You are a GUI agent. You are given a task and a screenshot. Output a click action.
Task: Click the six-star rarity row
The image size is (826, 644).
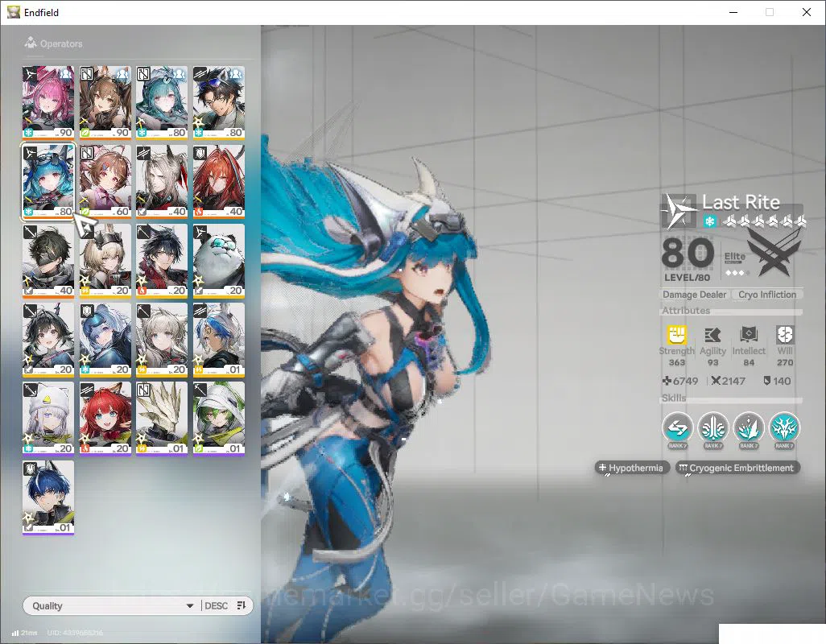[x=764, y=221]
